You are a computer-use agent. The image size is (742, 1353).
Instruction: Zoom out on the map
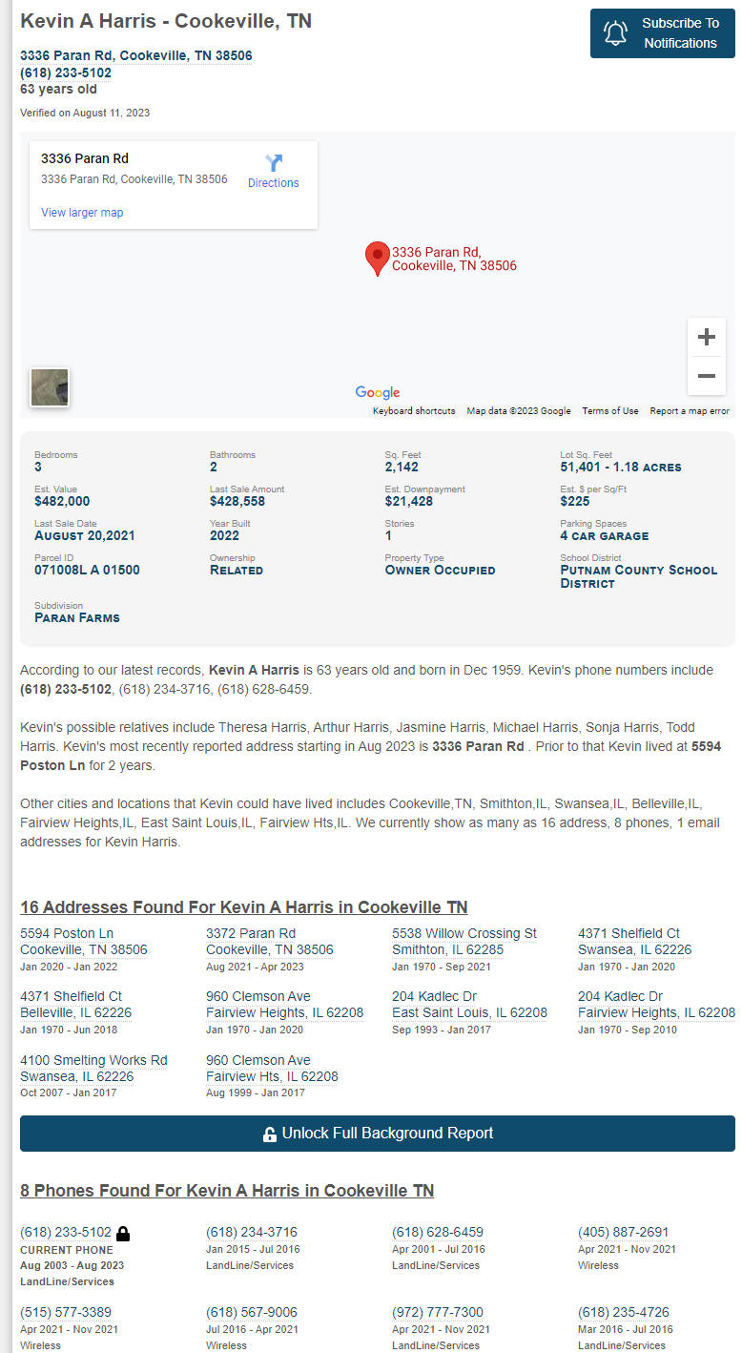pos(706,376)
